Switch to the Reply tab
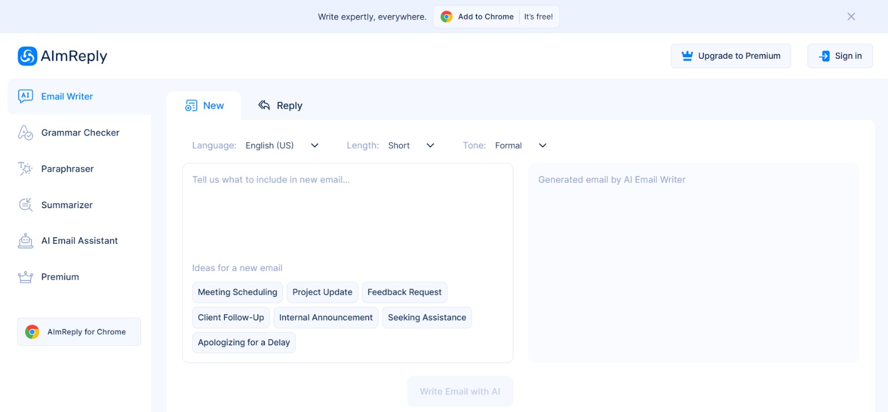 pos(280,105)
